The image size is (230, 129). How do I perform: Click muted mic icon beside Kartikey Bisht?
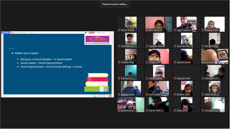[x=119, y=95]
